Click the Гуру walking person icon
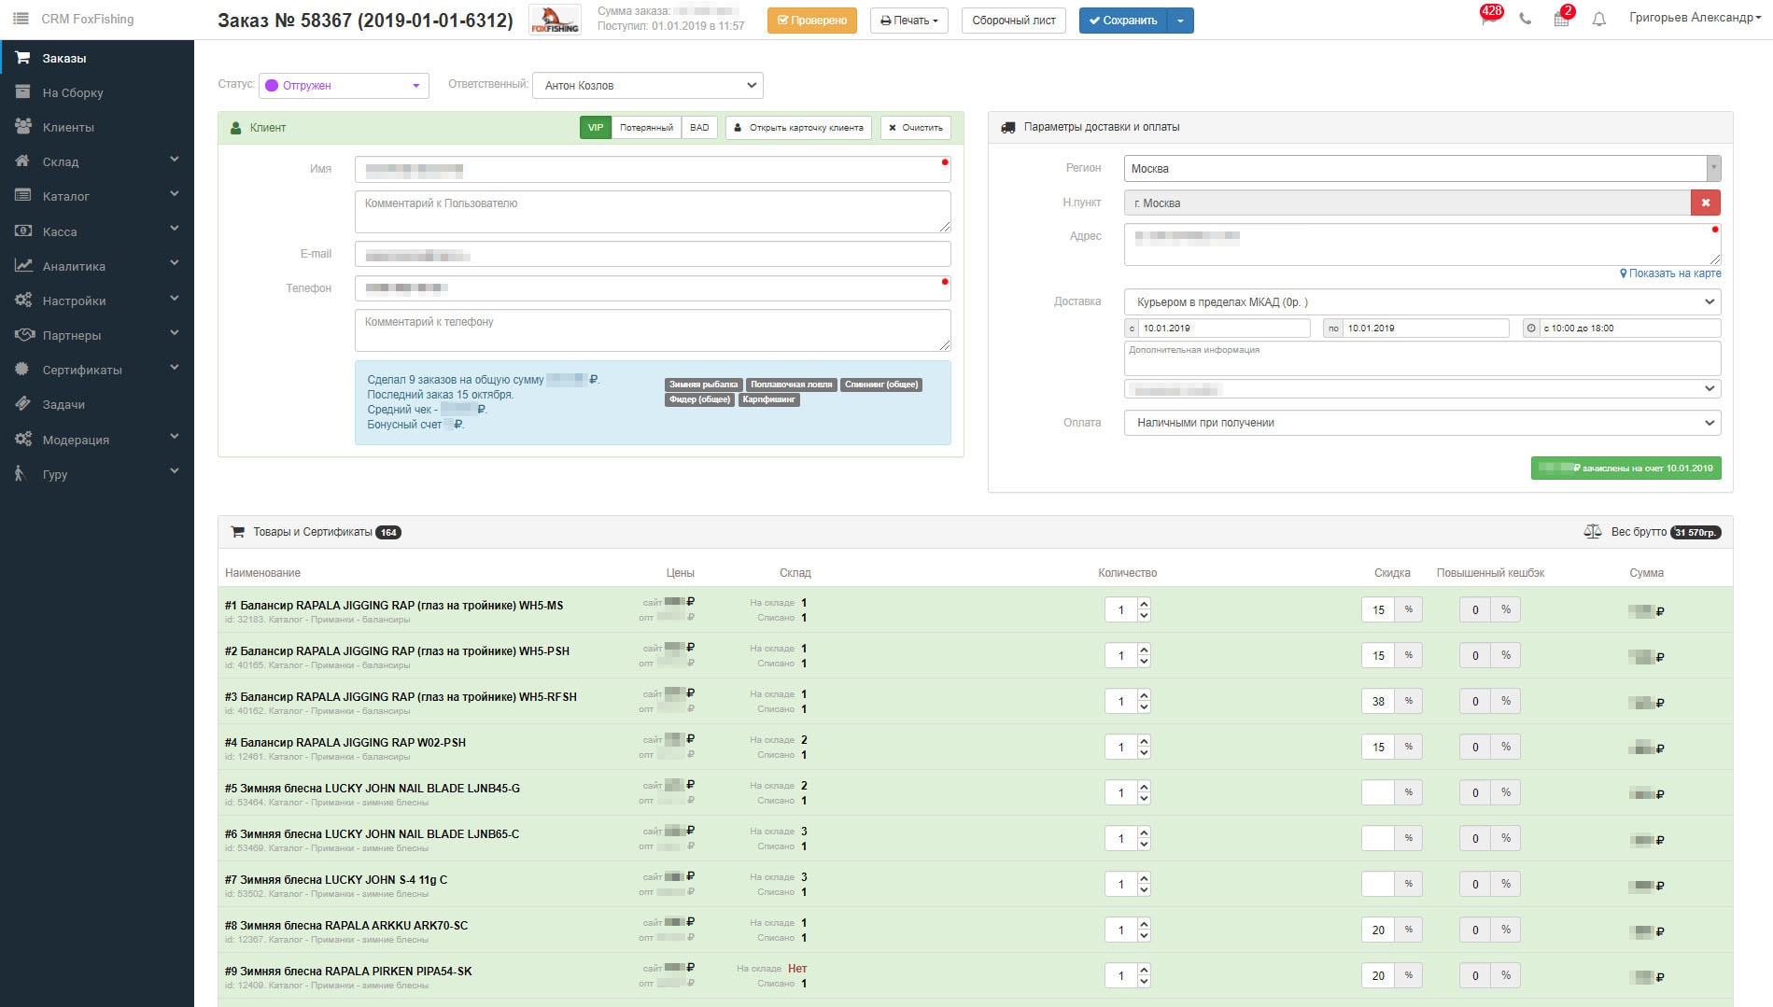Viewport: 1773px width, 1007px height. point(21,474)
